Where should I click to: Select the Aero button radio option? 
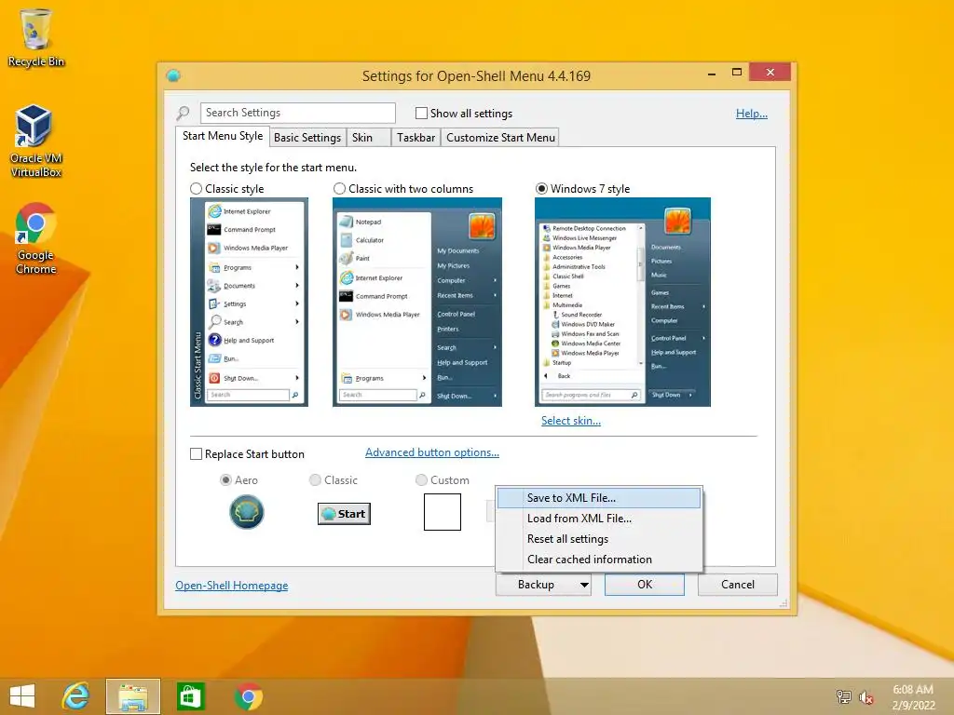coord(225,479)
